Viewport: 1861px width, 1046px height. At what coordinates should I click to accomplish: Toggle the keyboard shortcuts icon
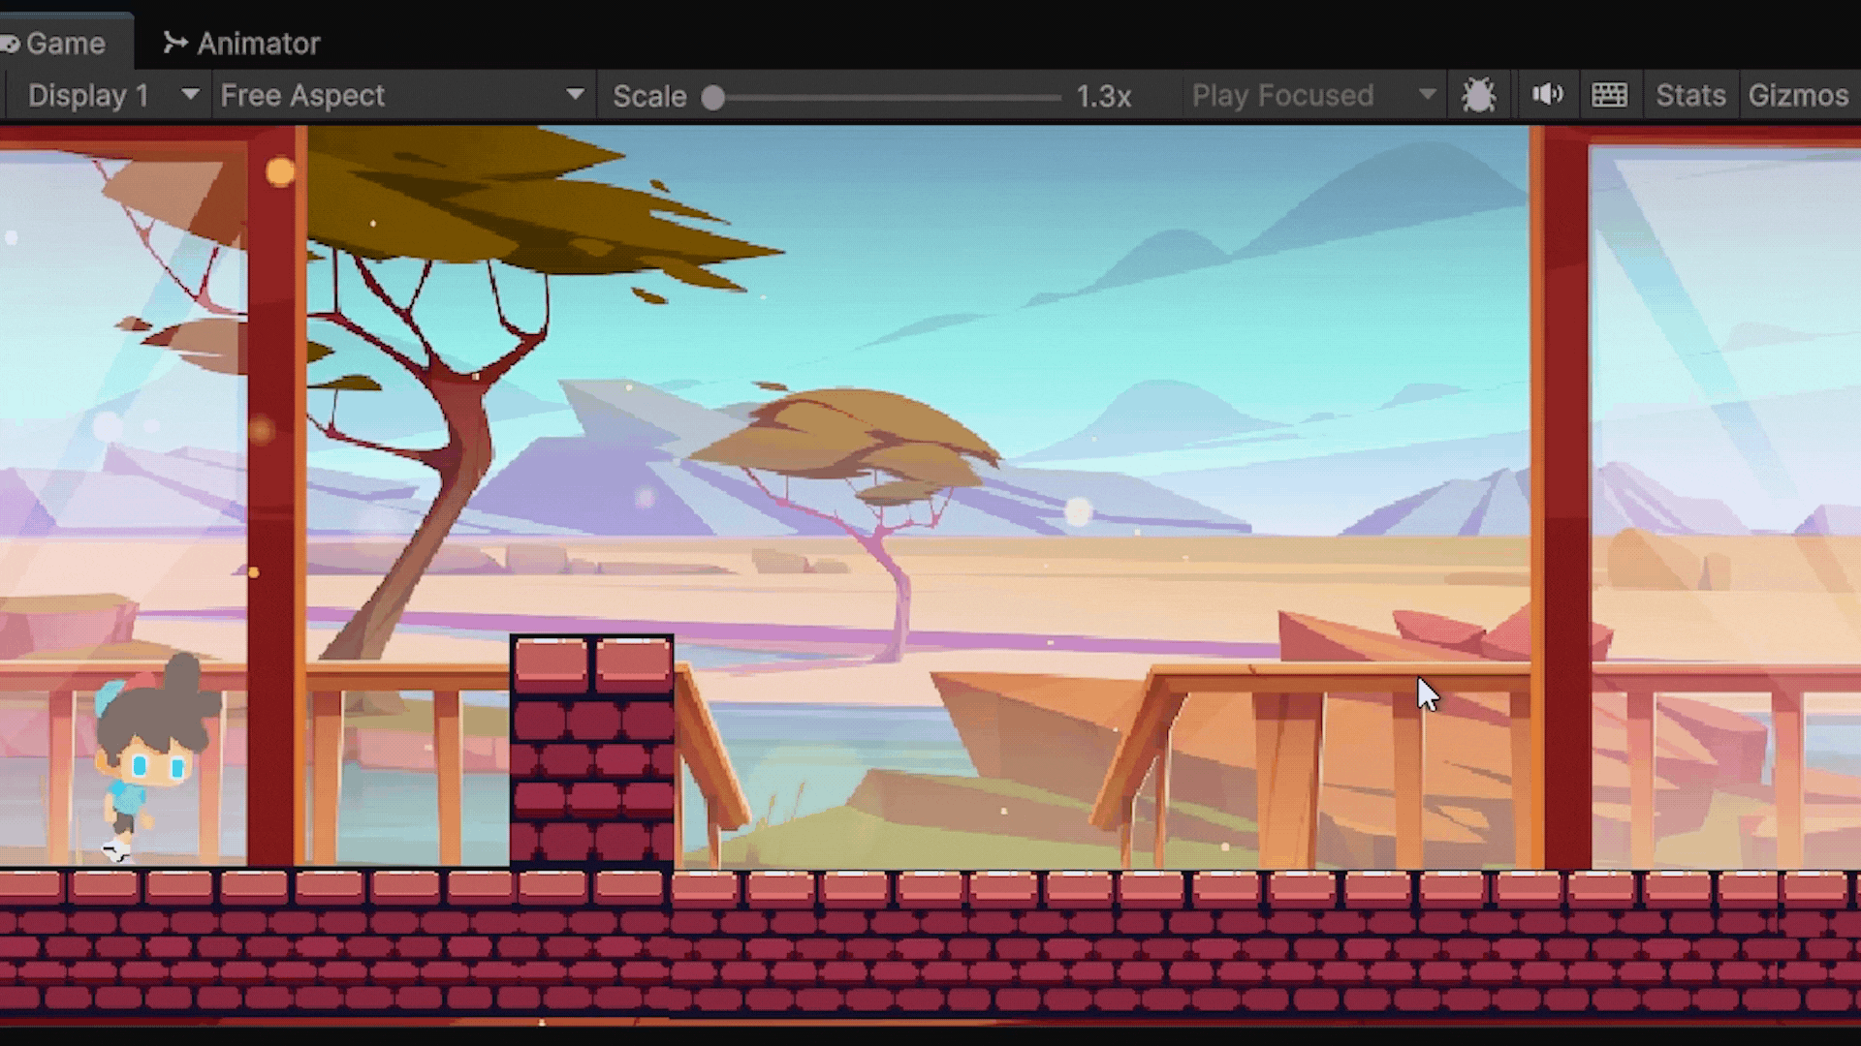click(1609, 95)
